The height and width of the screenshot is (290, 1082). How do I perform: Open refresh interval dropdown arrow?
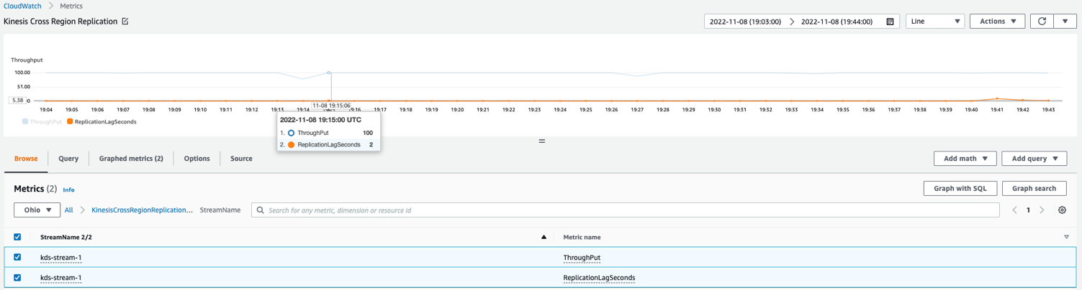click(x=1065, y=22)
